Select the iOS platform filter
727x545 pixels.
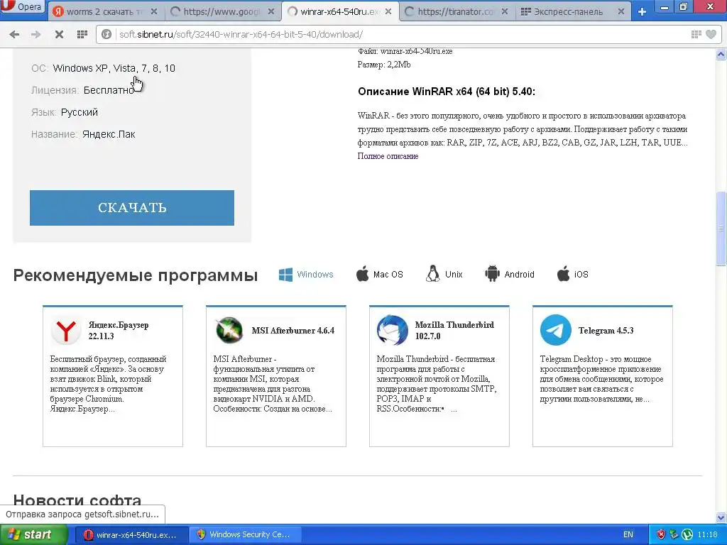point(573,275)
